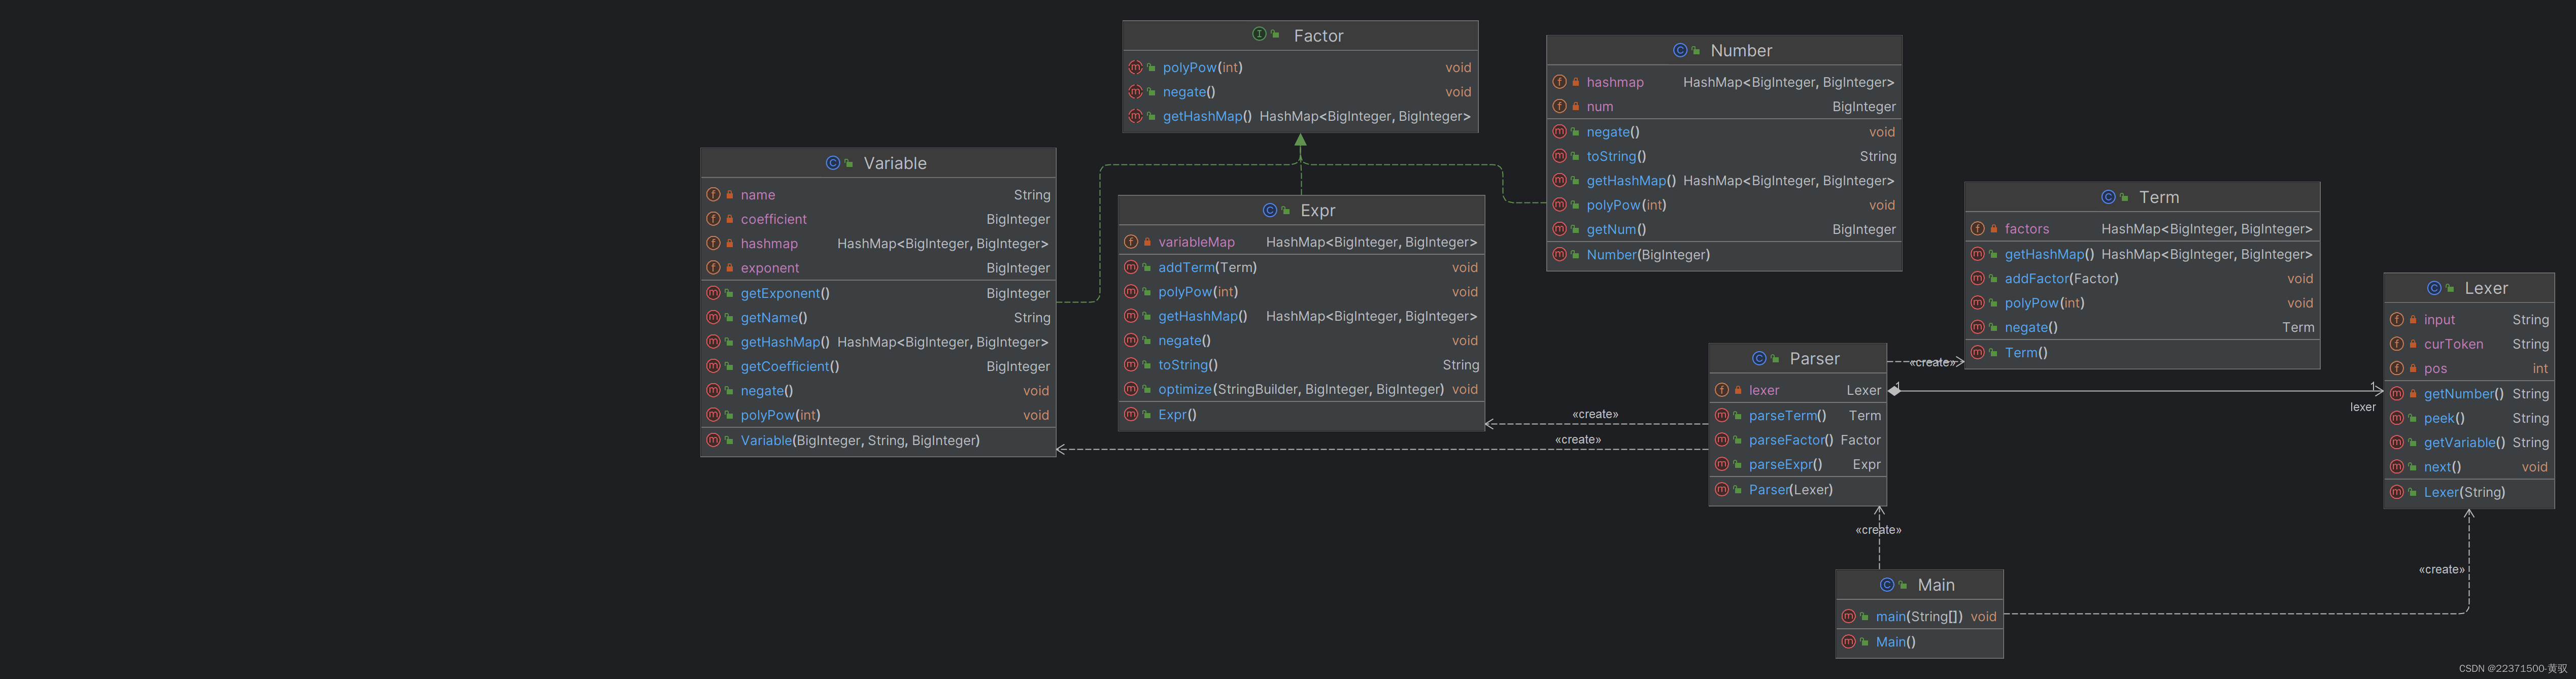Click the lock icon beside variableMap field

coord(1147,242)
